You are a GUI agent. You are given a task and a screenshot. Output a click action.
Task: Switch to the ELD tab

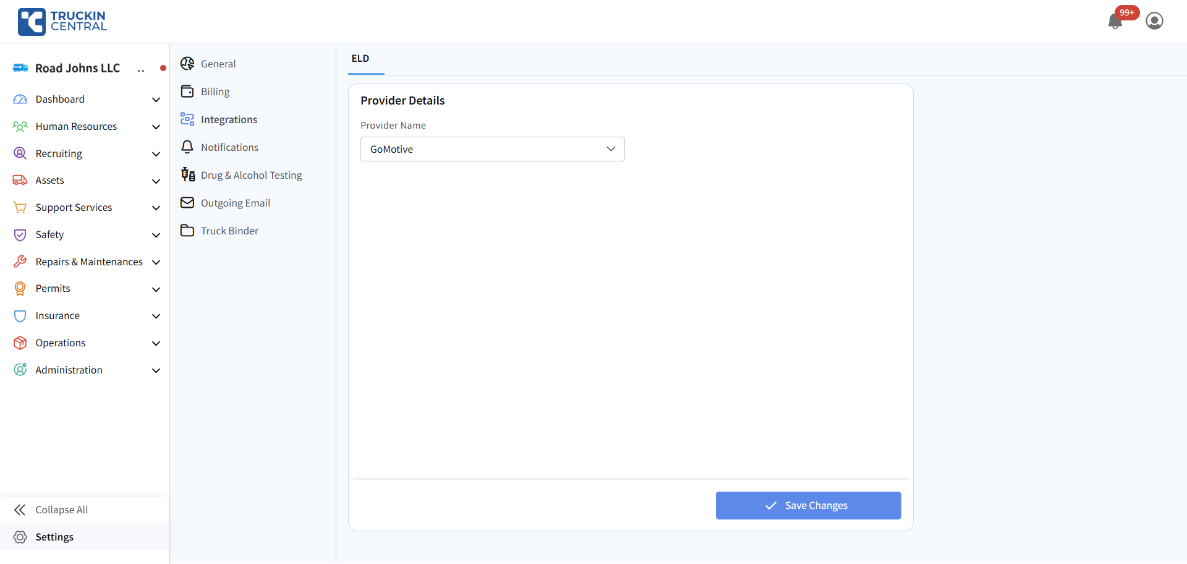[360, 59]
